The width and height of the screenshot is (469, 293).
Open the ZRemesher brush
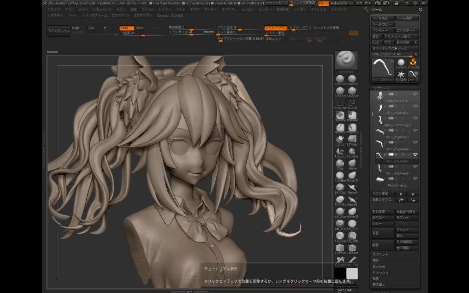tap(340, 249)
